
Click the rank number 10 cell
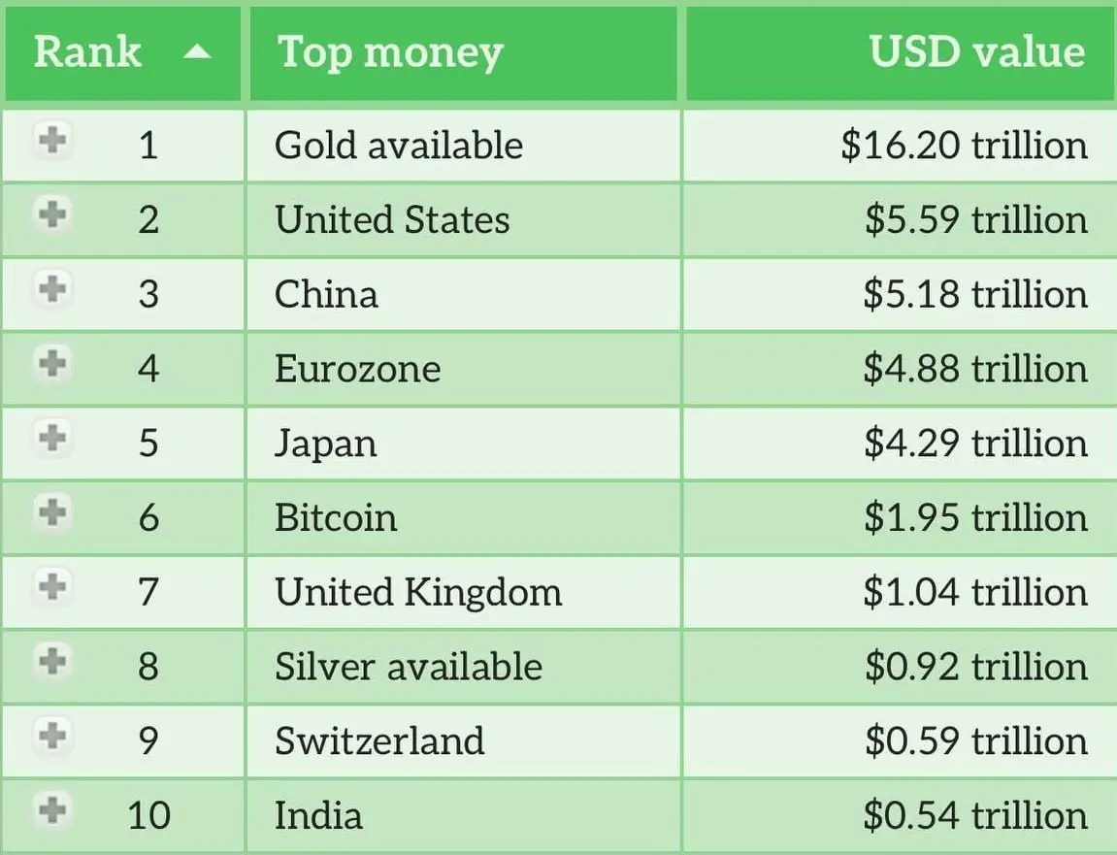click(148, 815)
